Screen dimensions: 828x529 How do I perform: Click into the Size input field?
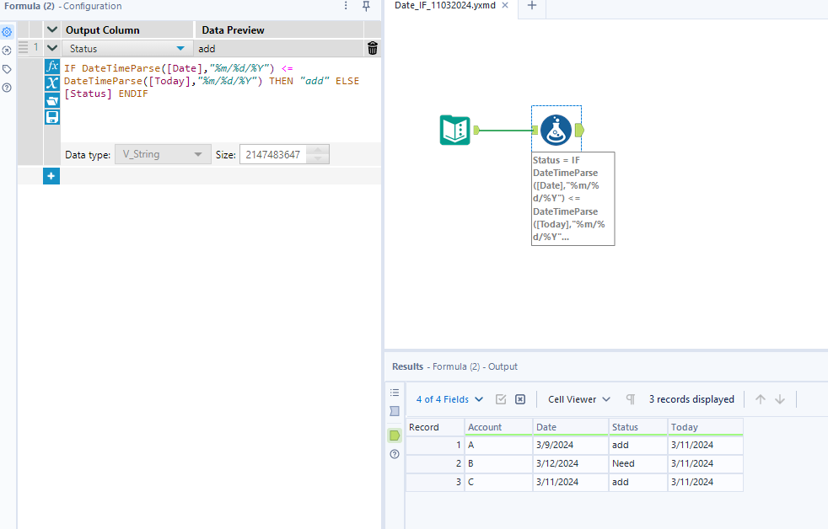point(273,154)
